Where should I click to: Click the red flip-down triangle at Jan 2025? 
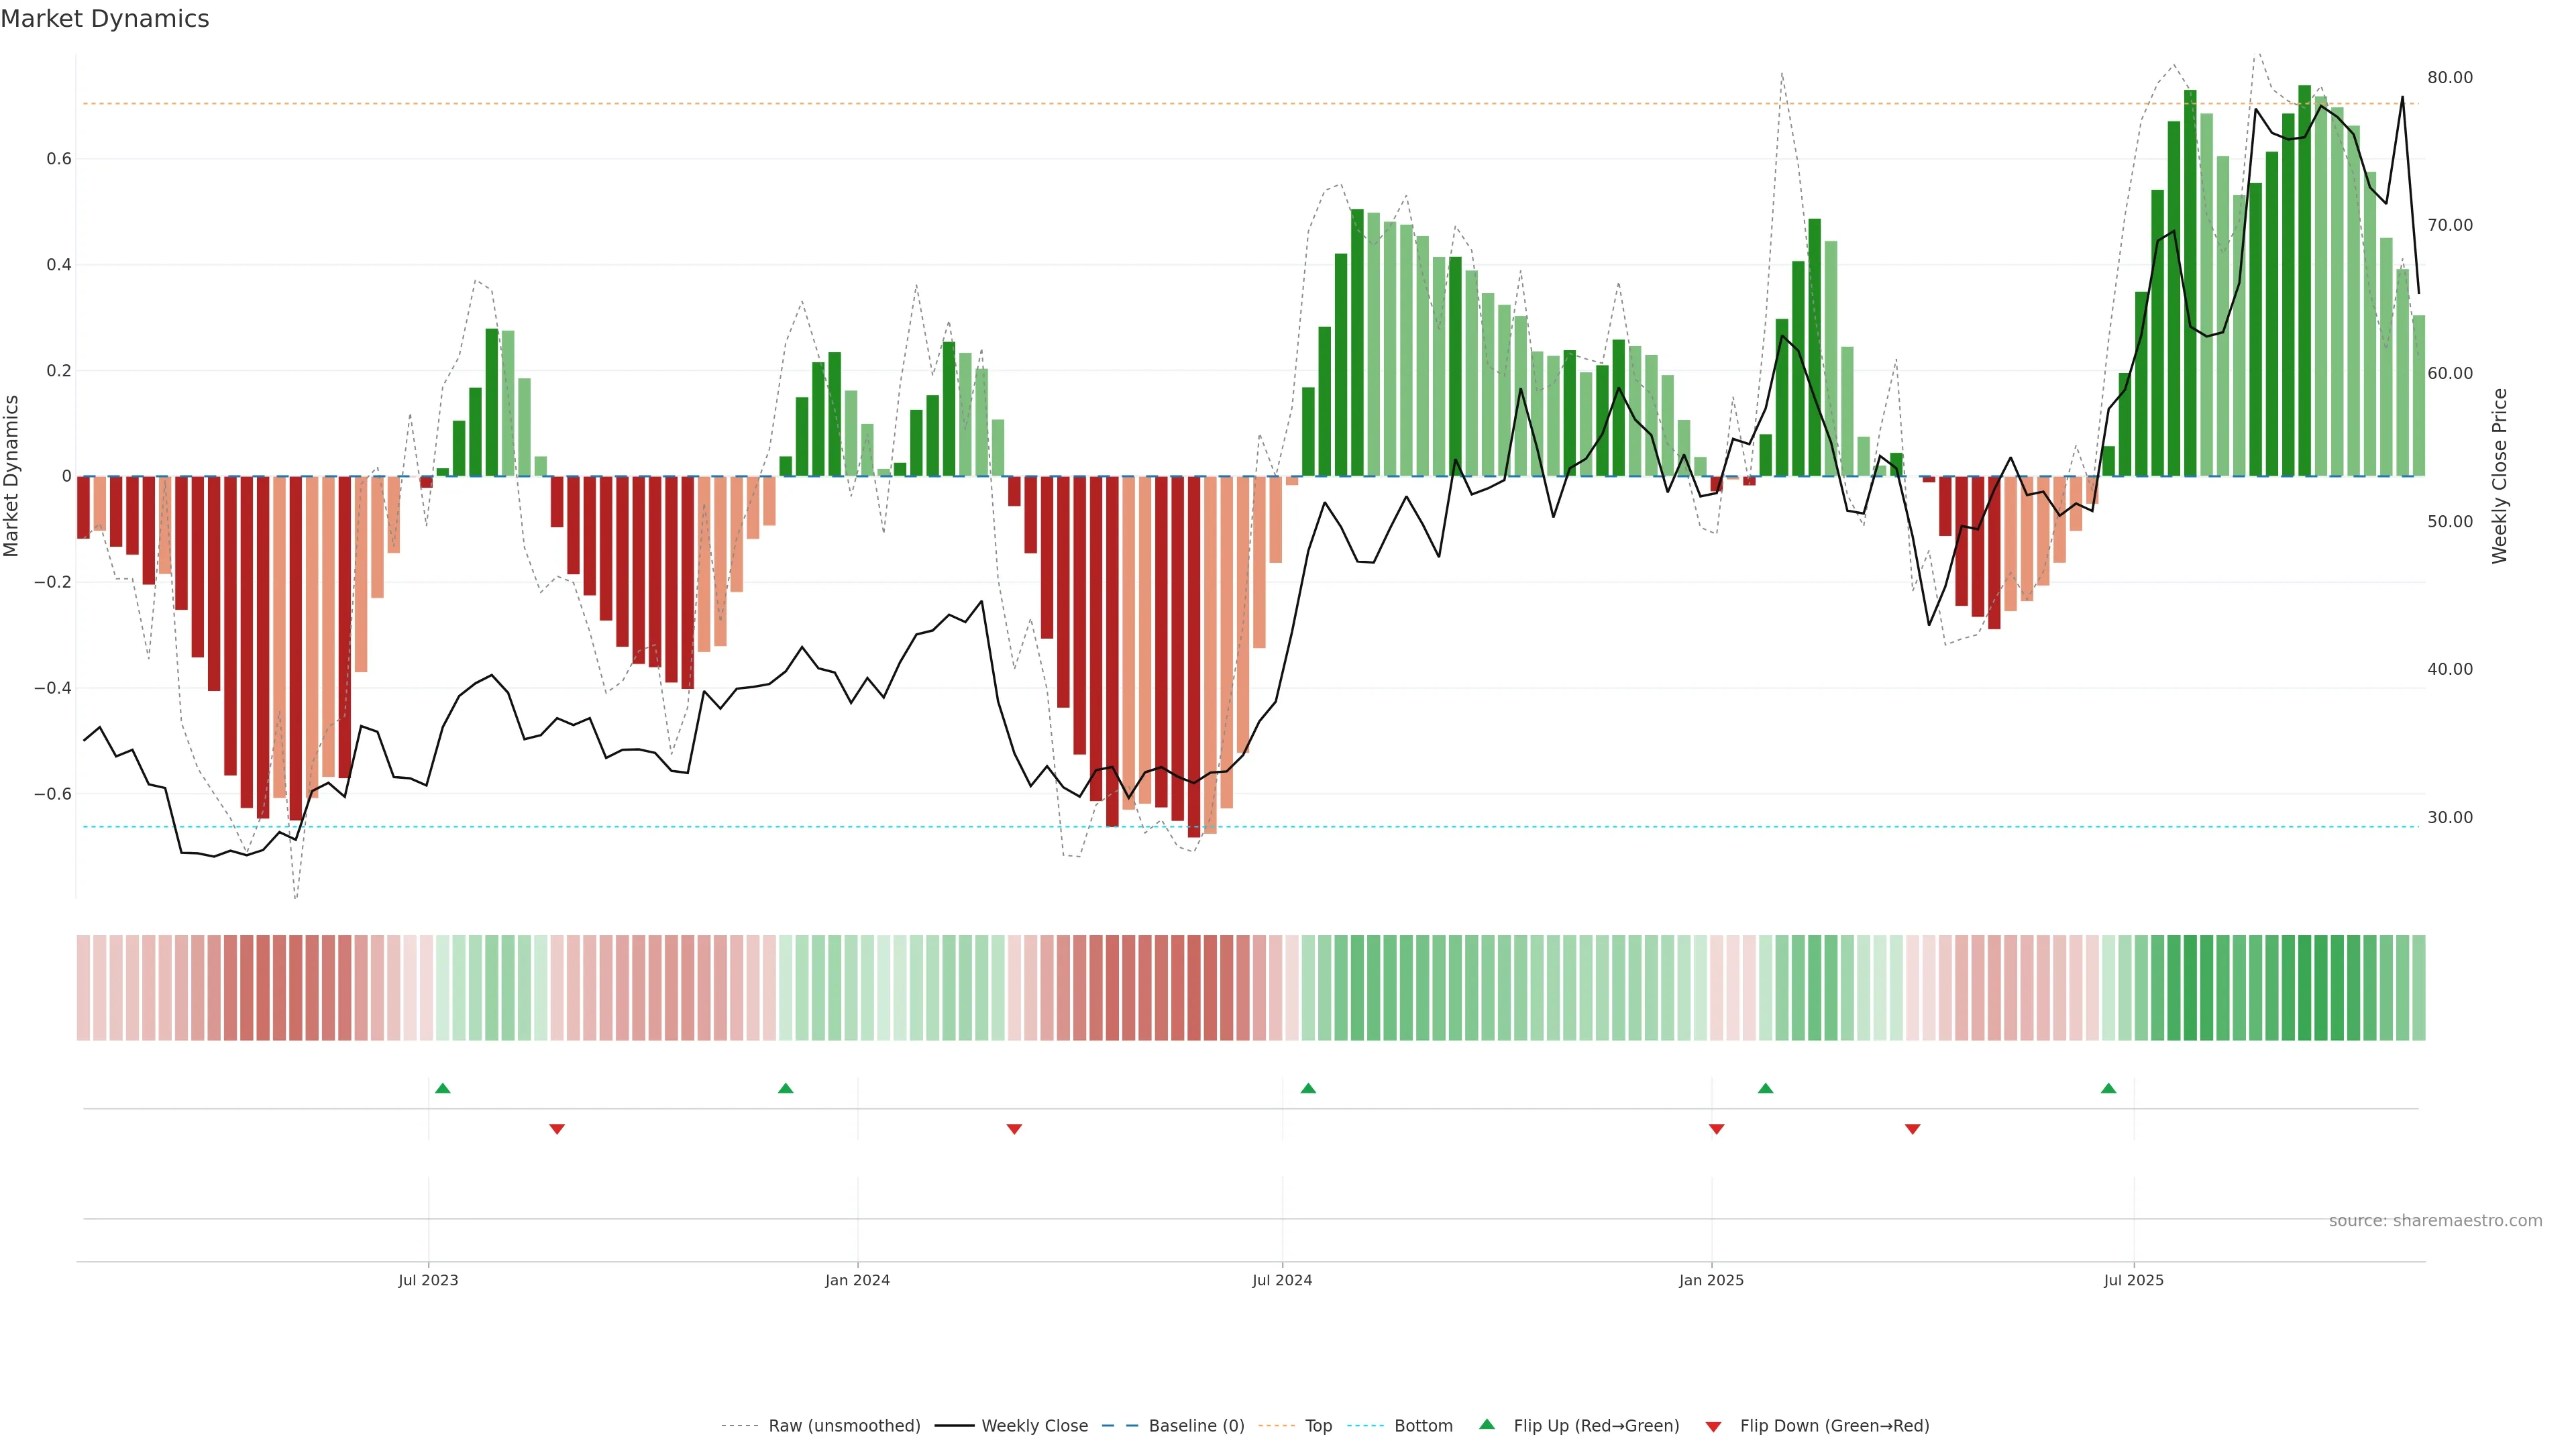pyautogui.click(x=1717, y=1129)
